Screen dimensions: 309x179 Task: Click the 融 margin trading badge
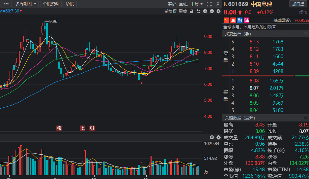click(240, 20)
